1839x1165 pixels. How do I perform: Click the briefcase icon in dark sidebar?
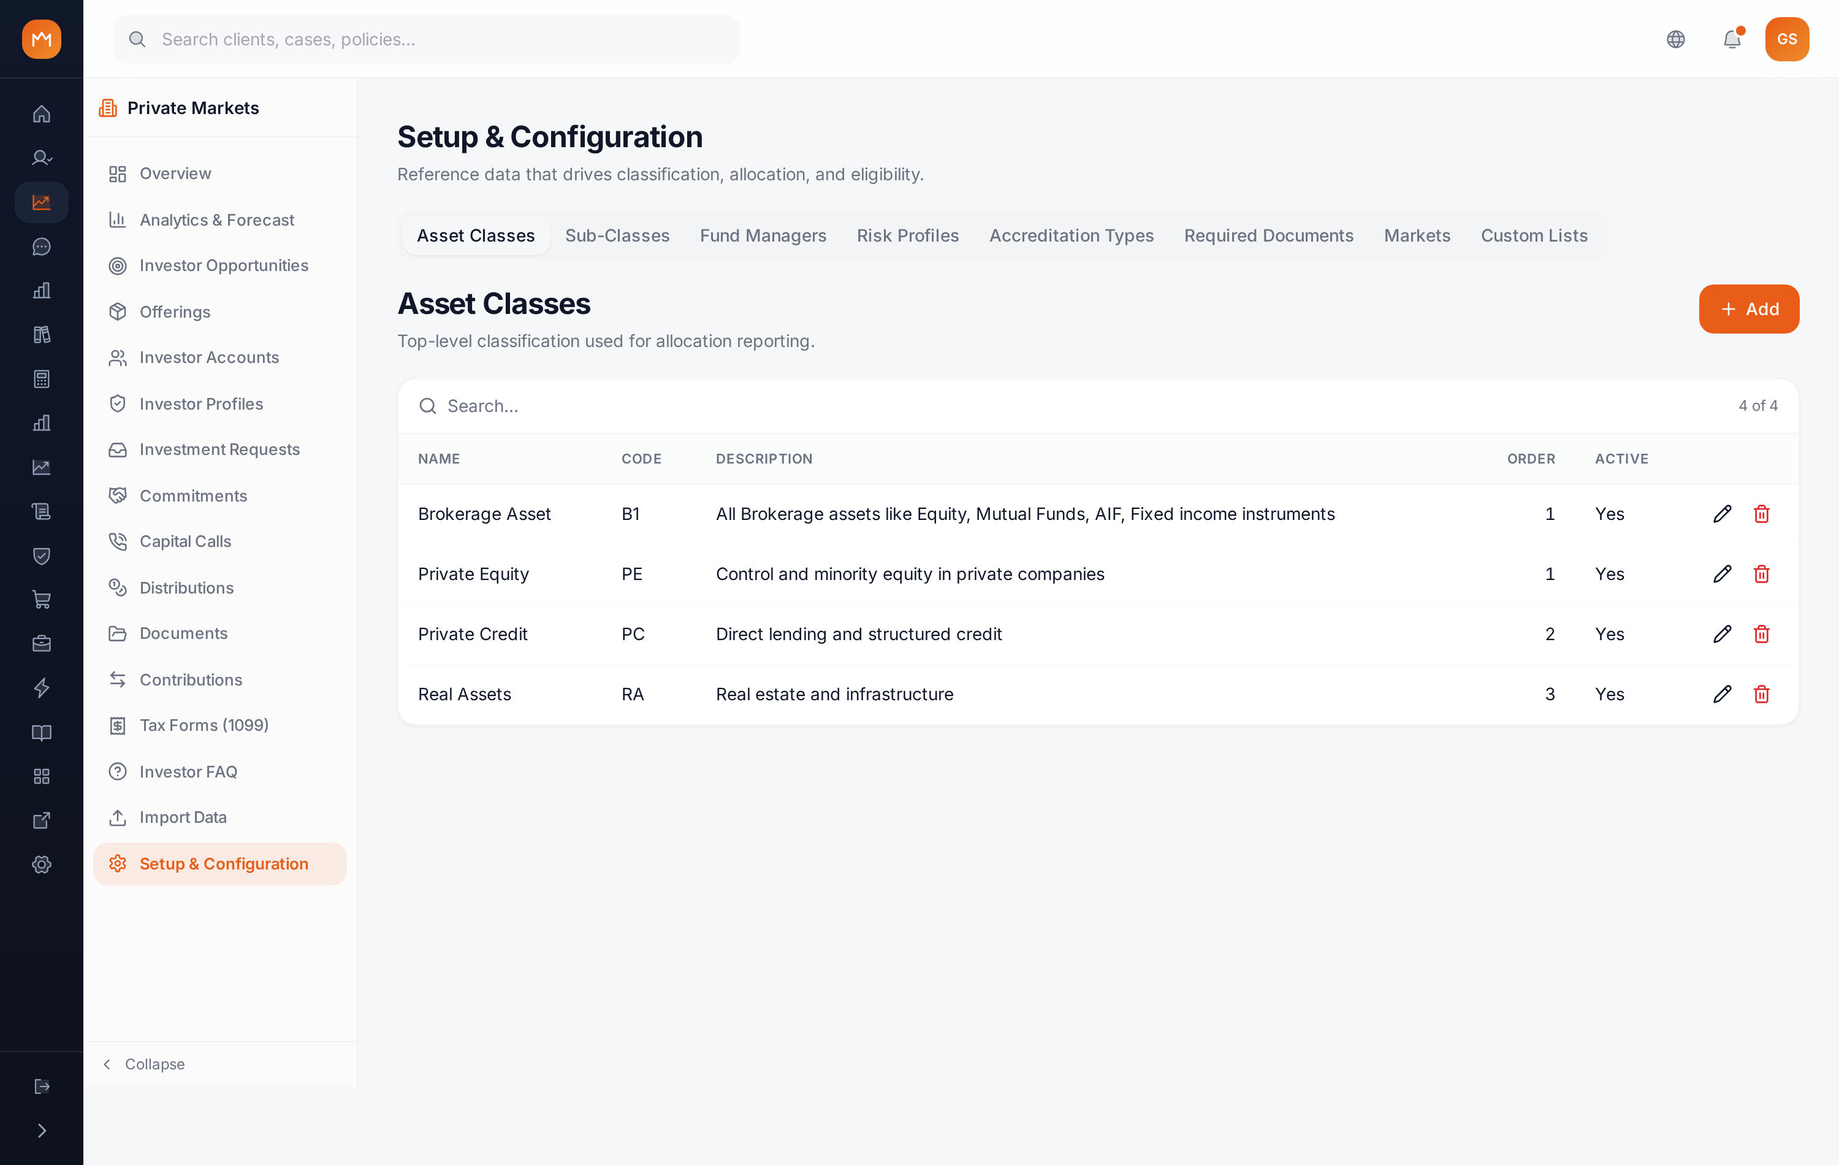[x=41, y=644]
